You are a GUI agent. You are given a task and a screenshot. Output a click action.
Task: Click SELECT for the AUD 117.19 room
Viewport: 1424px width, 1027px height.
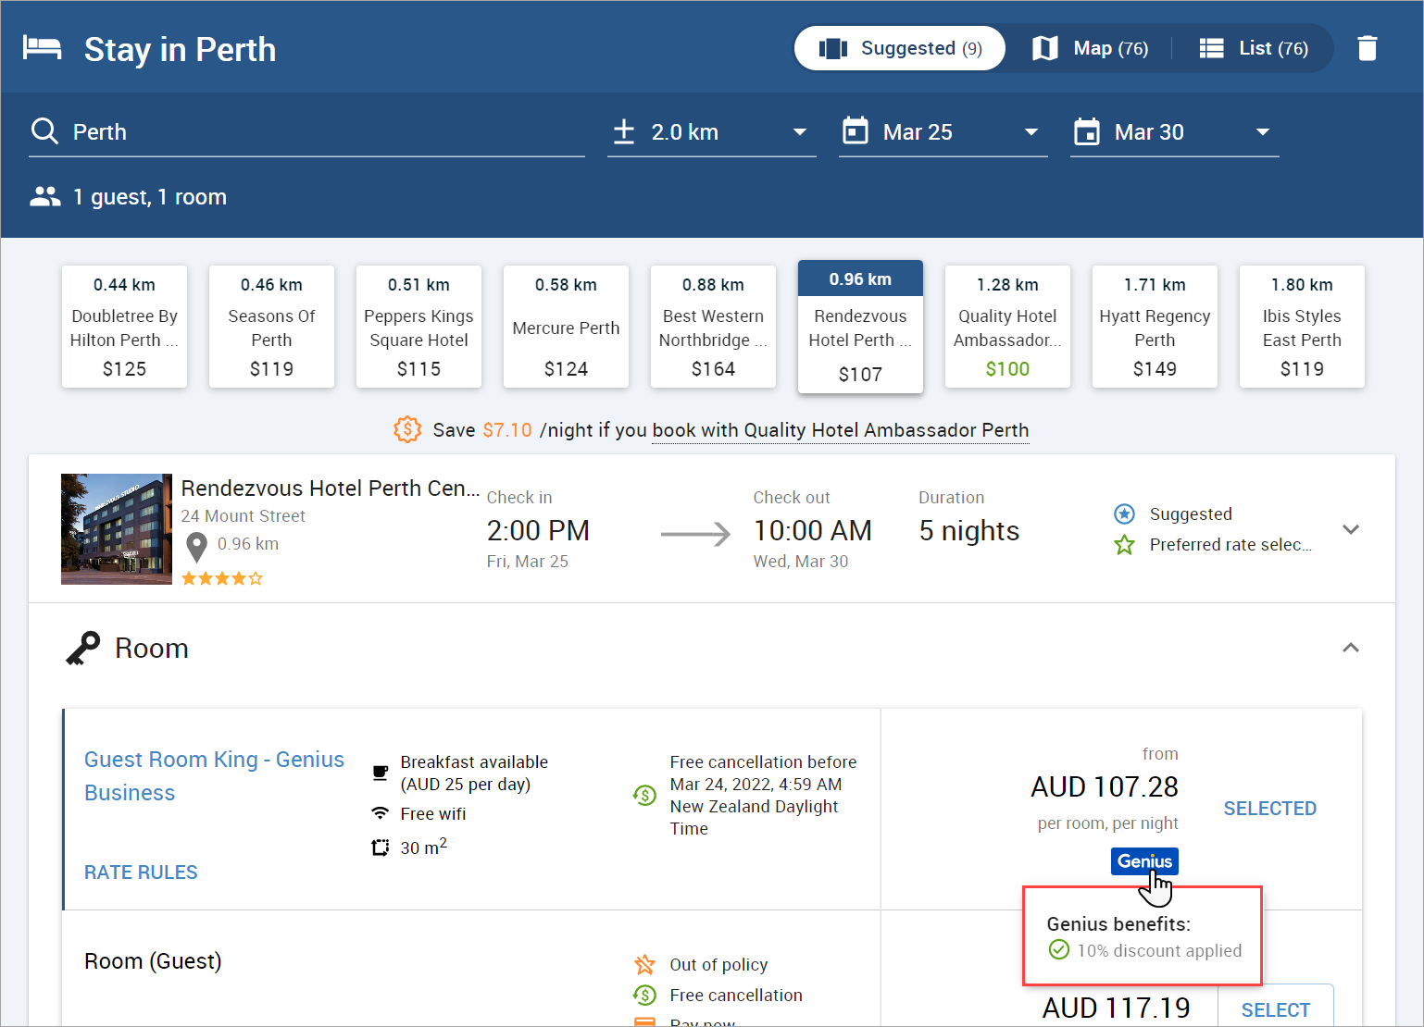pos(1276,1007)
